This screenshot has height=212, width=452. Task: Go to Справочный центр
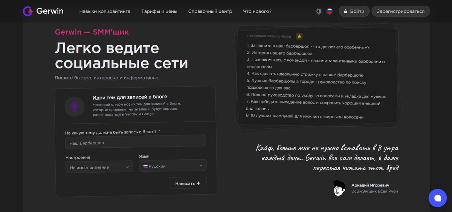click(210, 11)
